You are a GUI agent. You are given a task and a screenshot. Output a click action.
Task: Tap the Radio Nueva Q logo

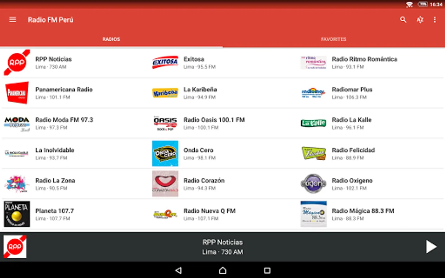pos(165,214)
